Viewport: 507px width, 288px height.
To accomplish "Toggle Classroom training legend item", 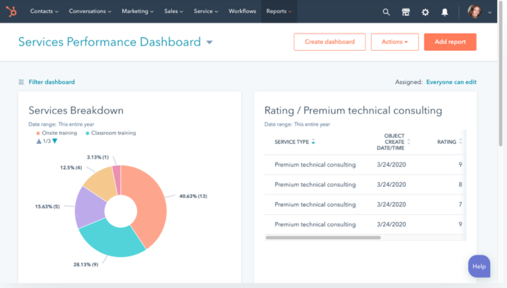I will click(x=112, y=133).
